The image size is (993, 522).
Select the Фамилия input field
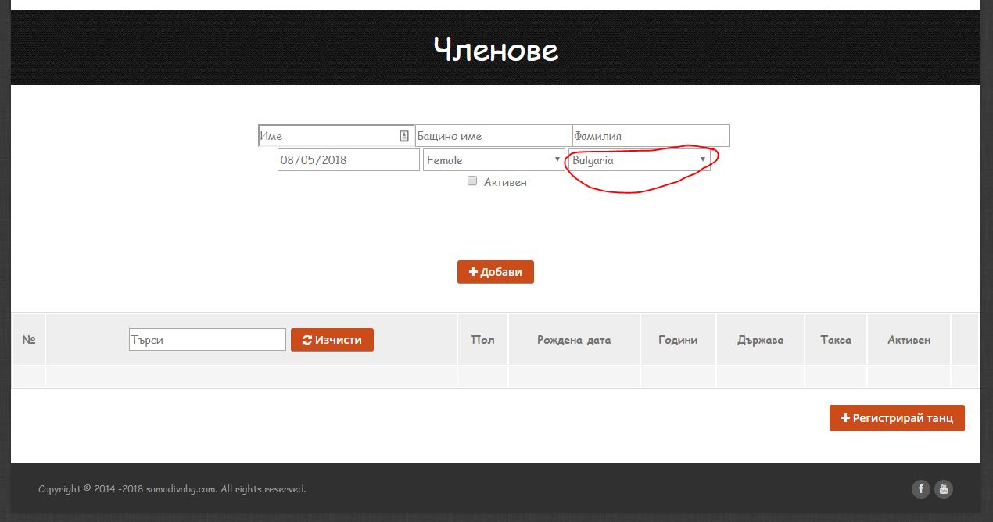(x=650, y=136)
